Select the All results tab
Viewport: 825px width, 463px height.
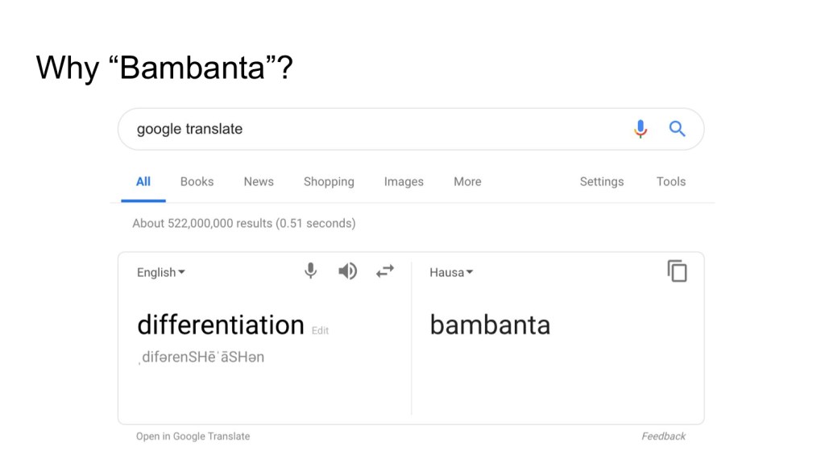143,182
